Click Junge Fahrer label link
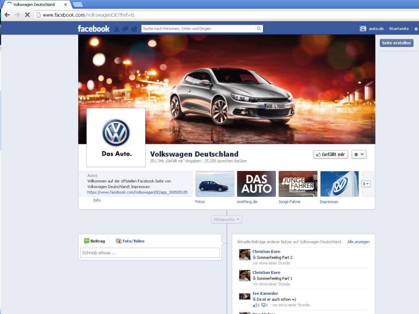 tap(289, 202)
